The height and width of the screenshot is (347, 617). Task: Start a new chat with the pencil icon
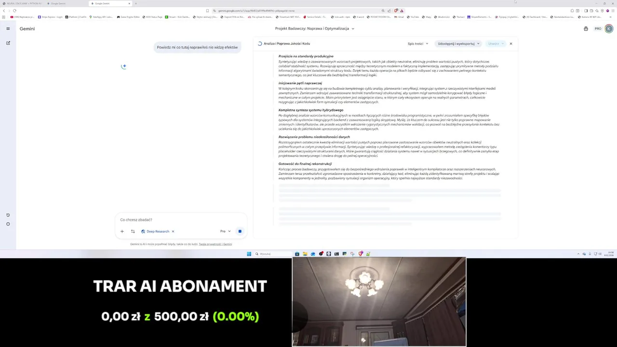pos(8,43)
